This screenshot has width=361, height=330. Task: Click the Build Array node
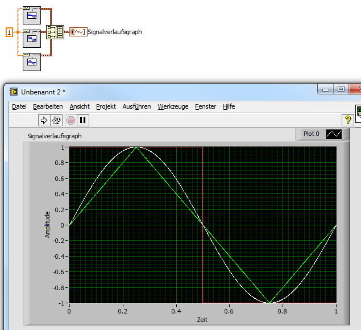click(x=55, y=32)
